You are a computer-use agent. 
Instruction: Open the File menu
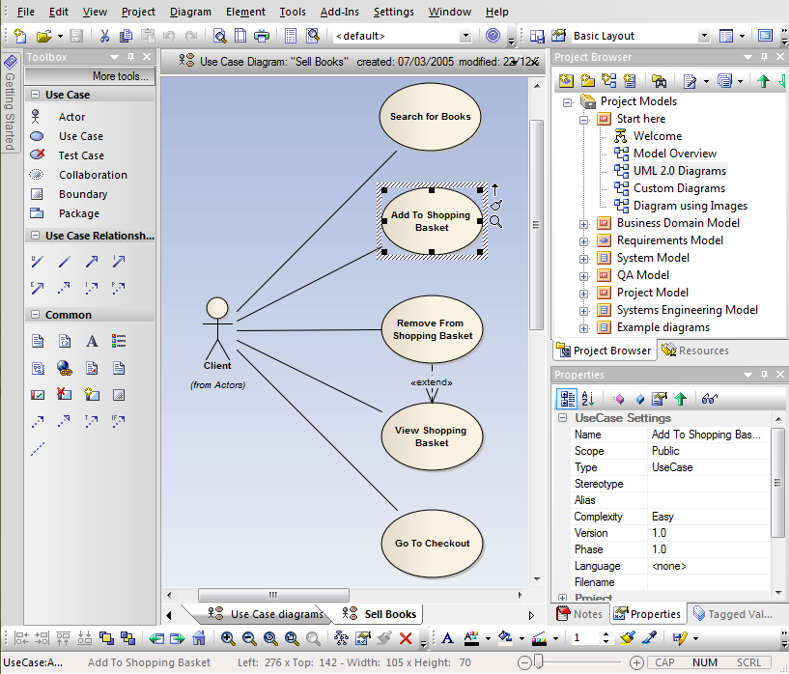pos(26,12)
